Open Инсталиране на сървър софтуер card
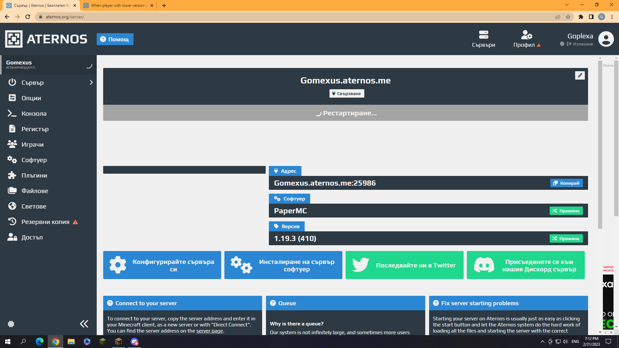This screenshot has width=619, height=348. point(283,265)
